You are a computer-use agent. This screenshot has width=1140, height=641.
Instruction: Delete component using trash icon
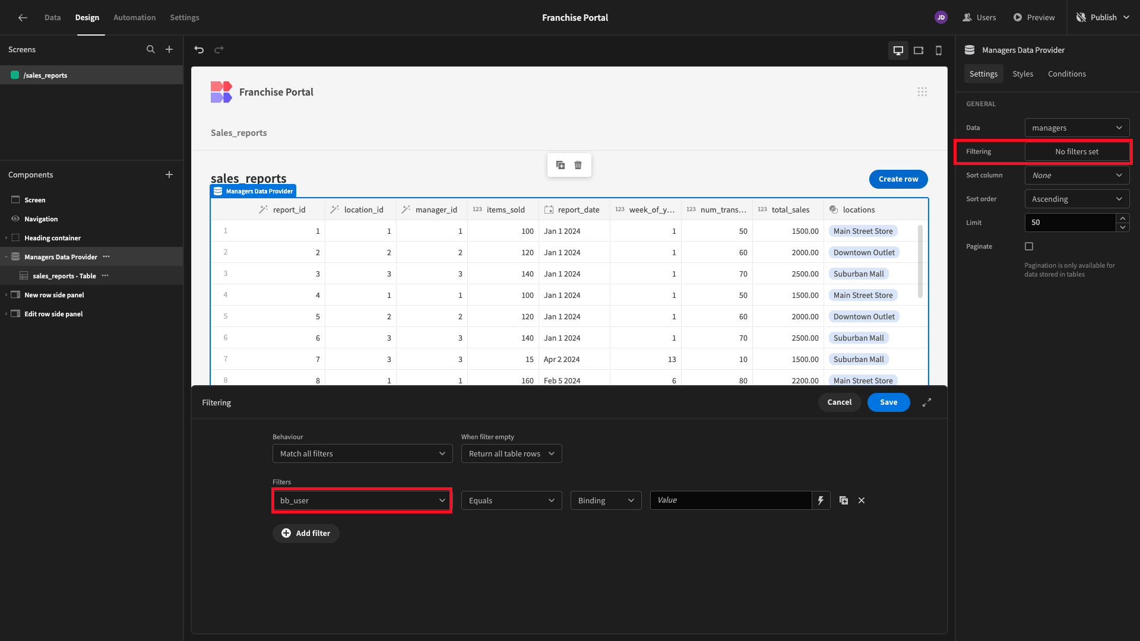coord(578,165)
